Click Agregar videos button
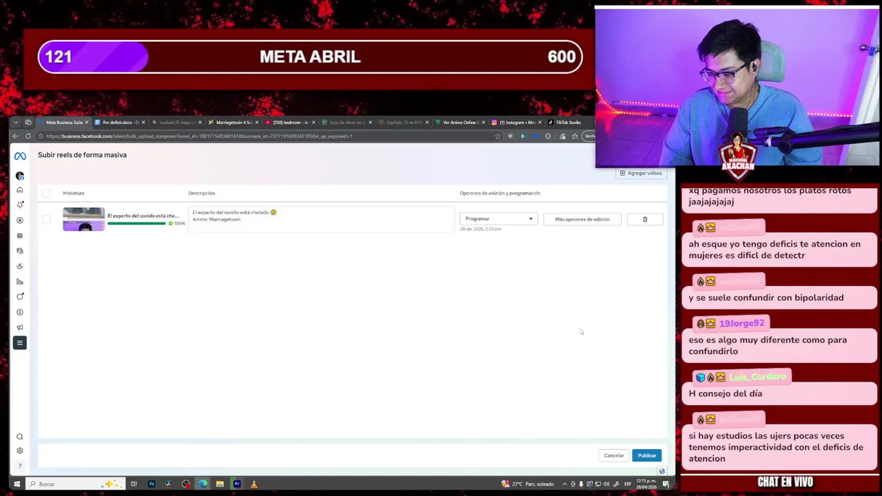 [641, 173]
